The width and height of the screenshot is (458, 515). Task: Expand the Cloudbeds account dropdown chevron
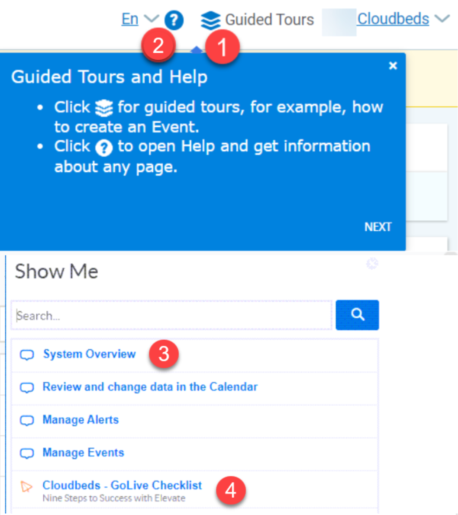click(x=442, y=19)
